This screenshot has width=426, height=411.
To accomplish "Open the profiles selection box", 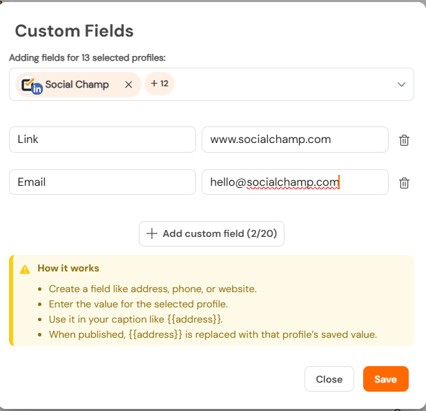I will (211, 84).
